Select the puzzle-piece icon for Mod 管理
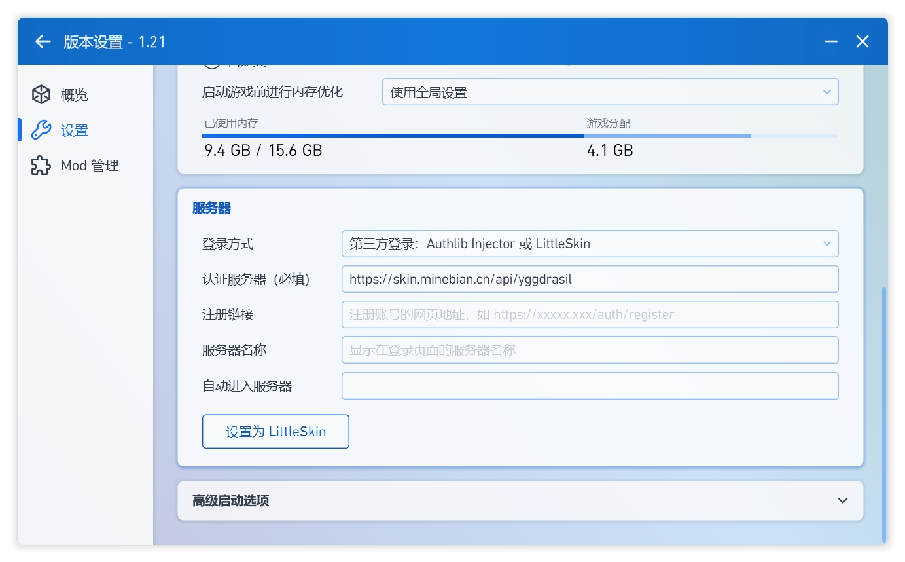Screen dimensions: 905x562 pos(40,165)
